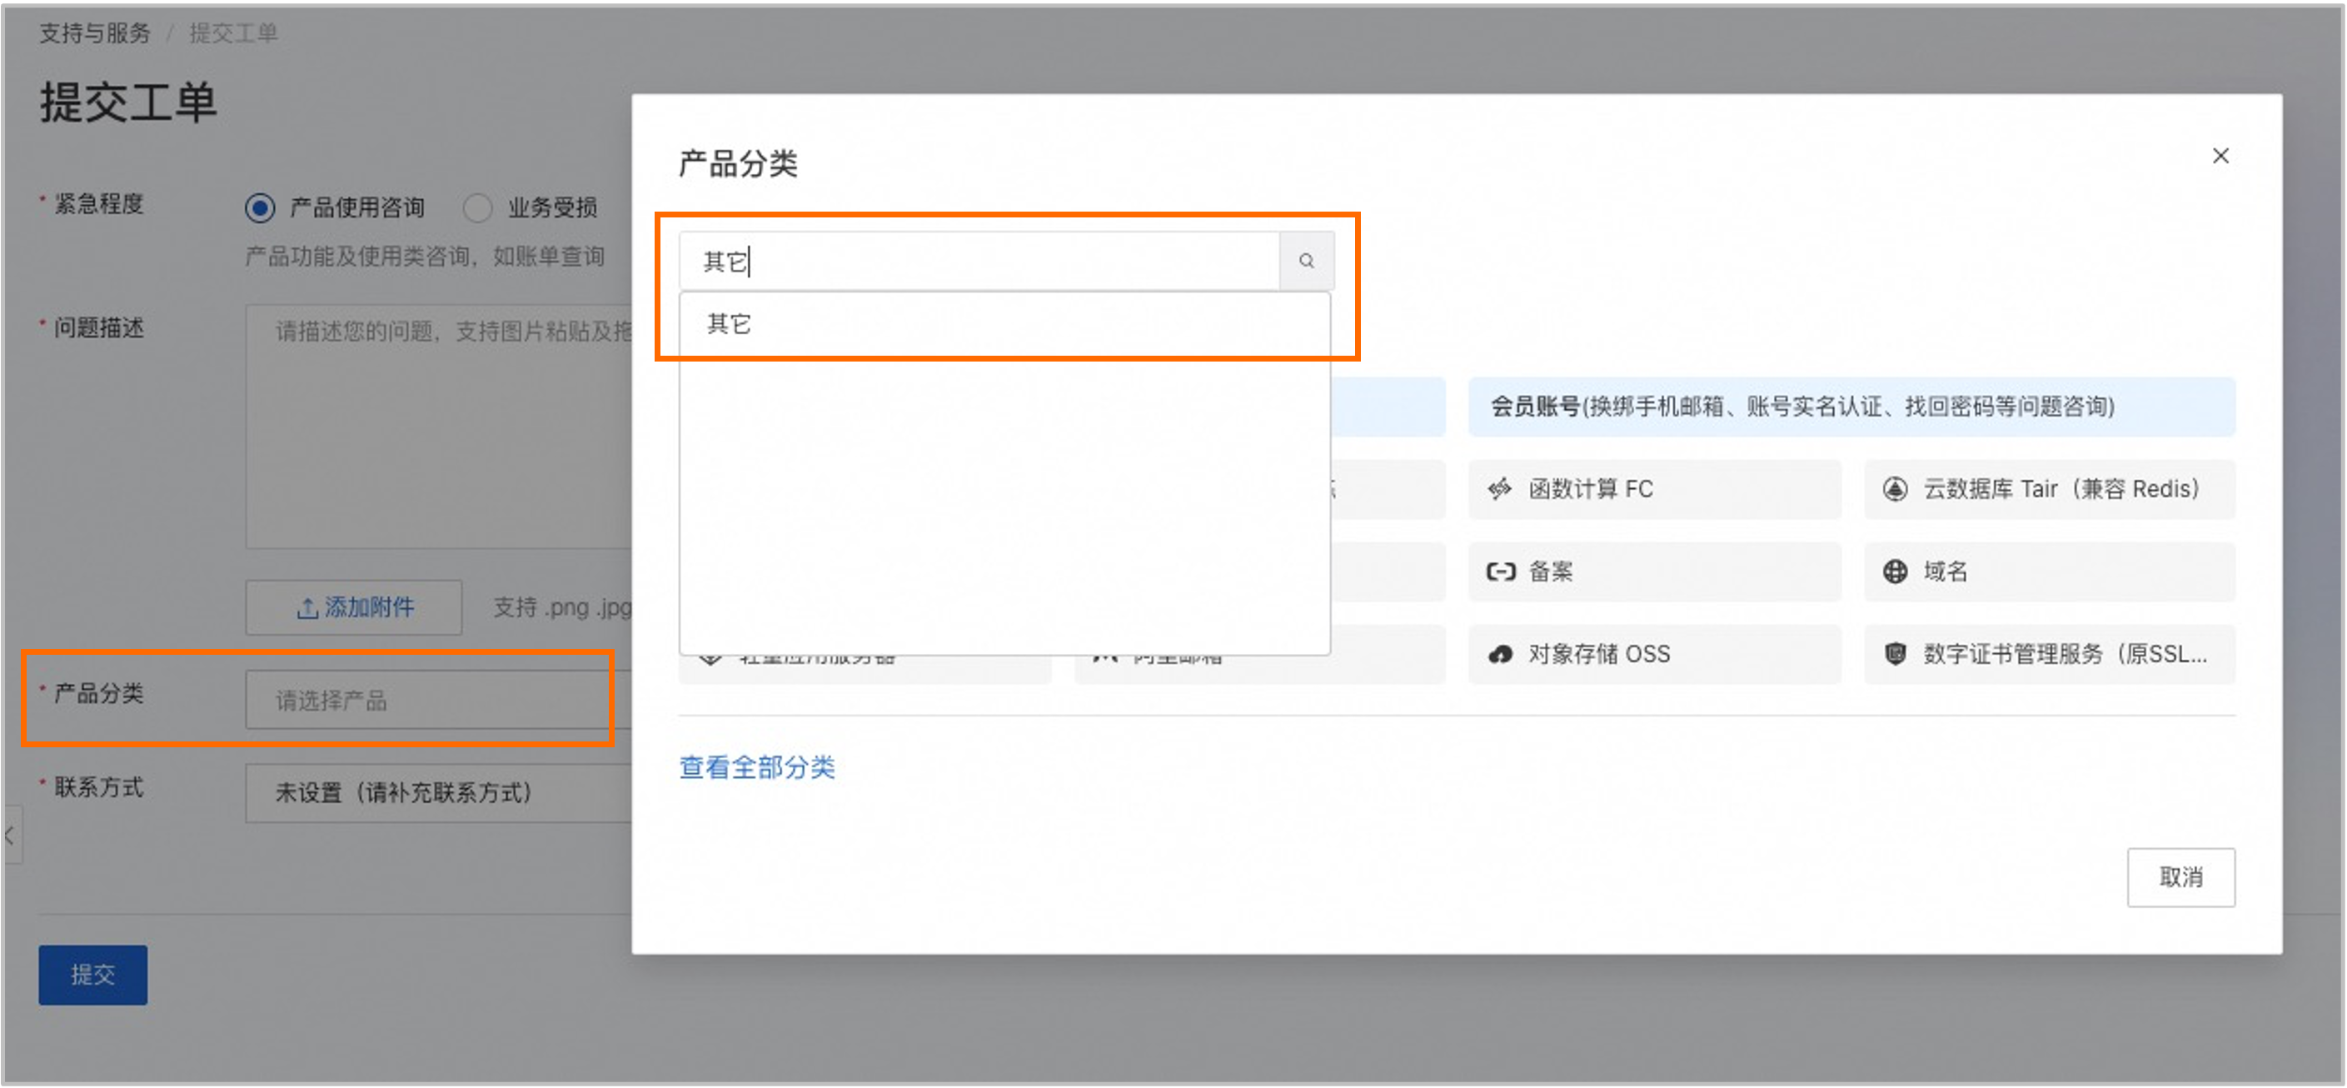Screen dimensions: 2347x1088
Task: Open the 请选择产品 category field
Action: [x=438, y=700]
